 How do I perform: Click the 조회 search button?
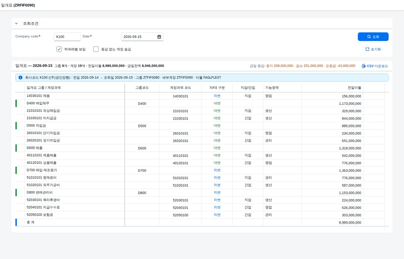coord(373,37)
